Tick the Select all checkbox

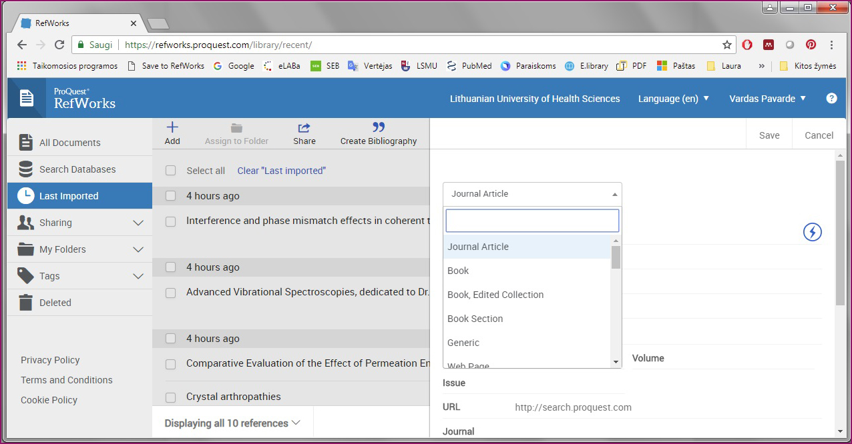pos(171,171)
